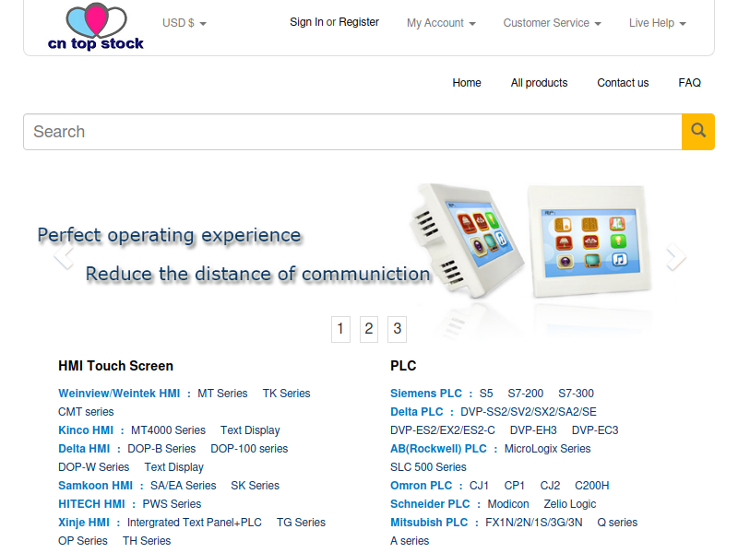Click into the Search input field
The image size is (738, 553).
pyautogui.click(x=352, y=132)
